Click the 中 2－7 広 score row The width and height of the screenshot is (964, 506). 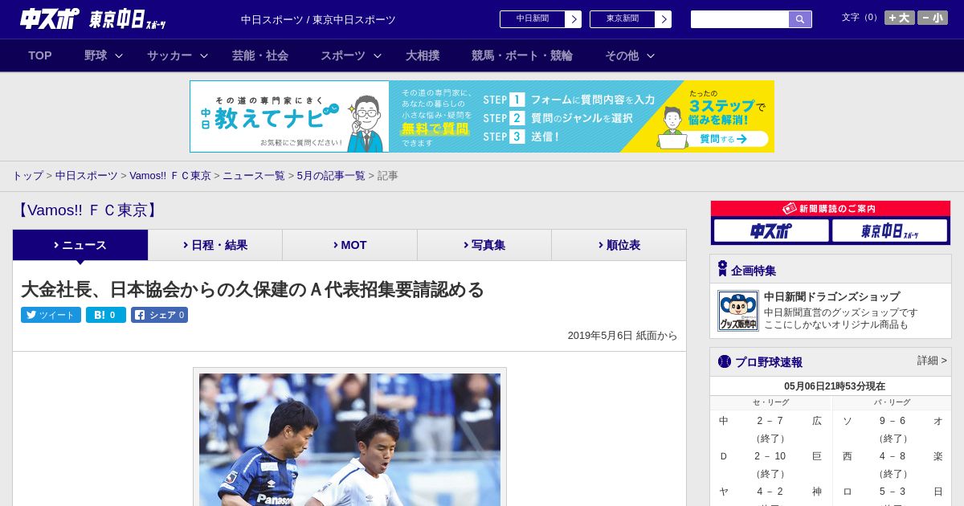point(770,421)
